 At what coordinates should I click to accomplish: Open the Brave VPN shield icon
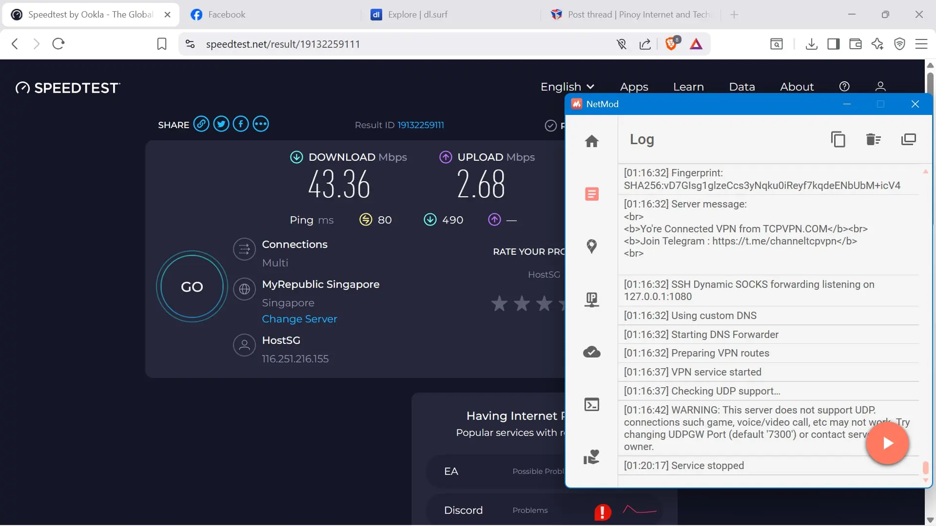pos(899,44)
